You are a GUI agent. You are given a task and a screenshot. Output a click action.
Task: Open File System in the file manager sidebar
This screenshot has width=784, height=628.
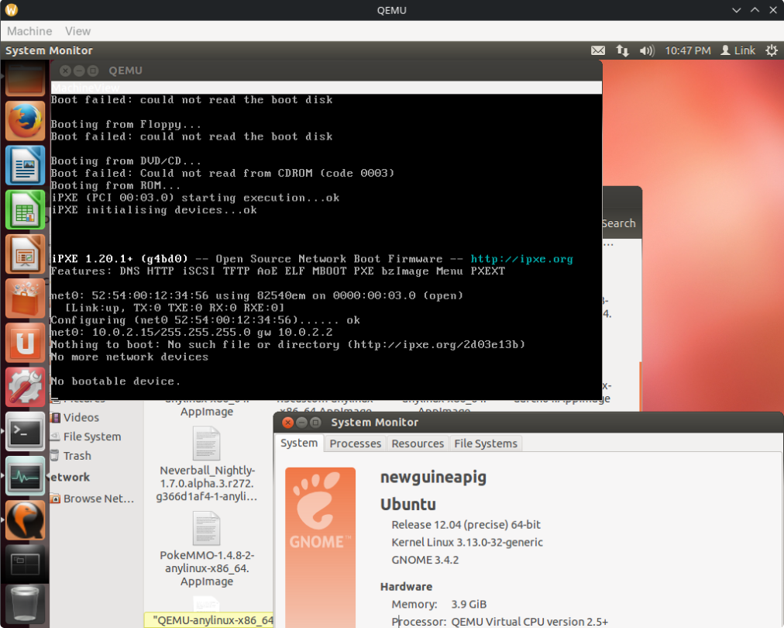(86, 436)
